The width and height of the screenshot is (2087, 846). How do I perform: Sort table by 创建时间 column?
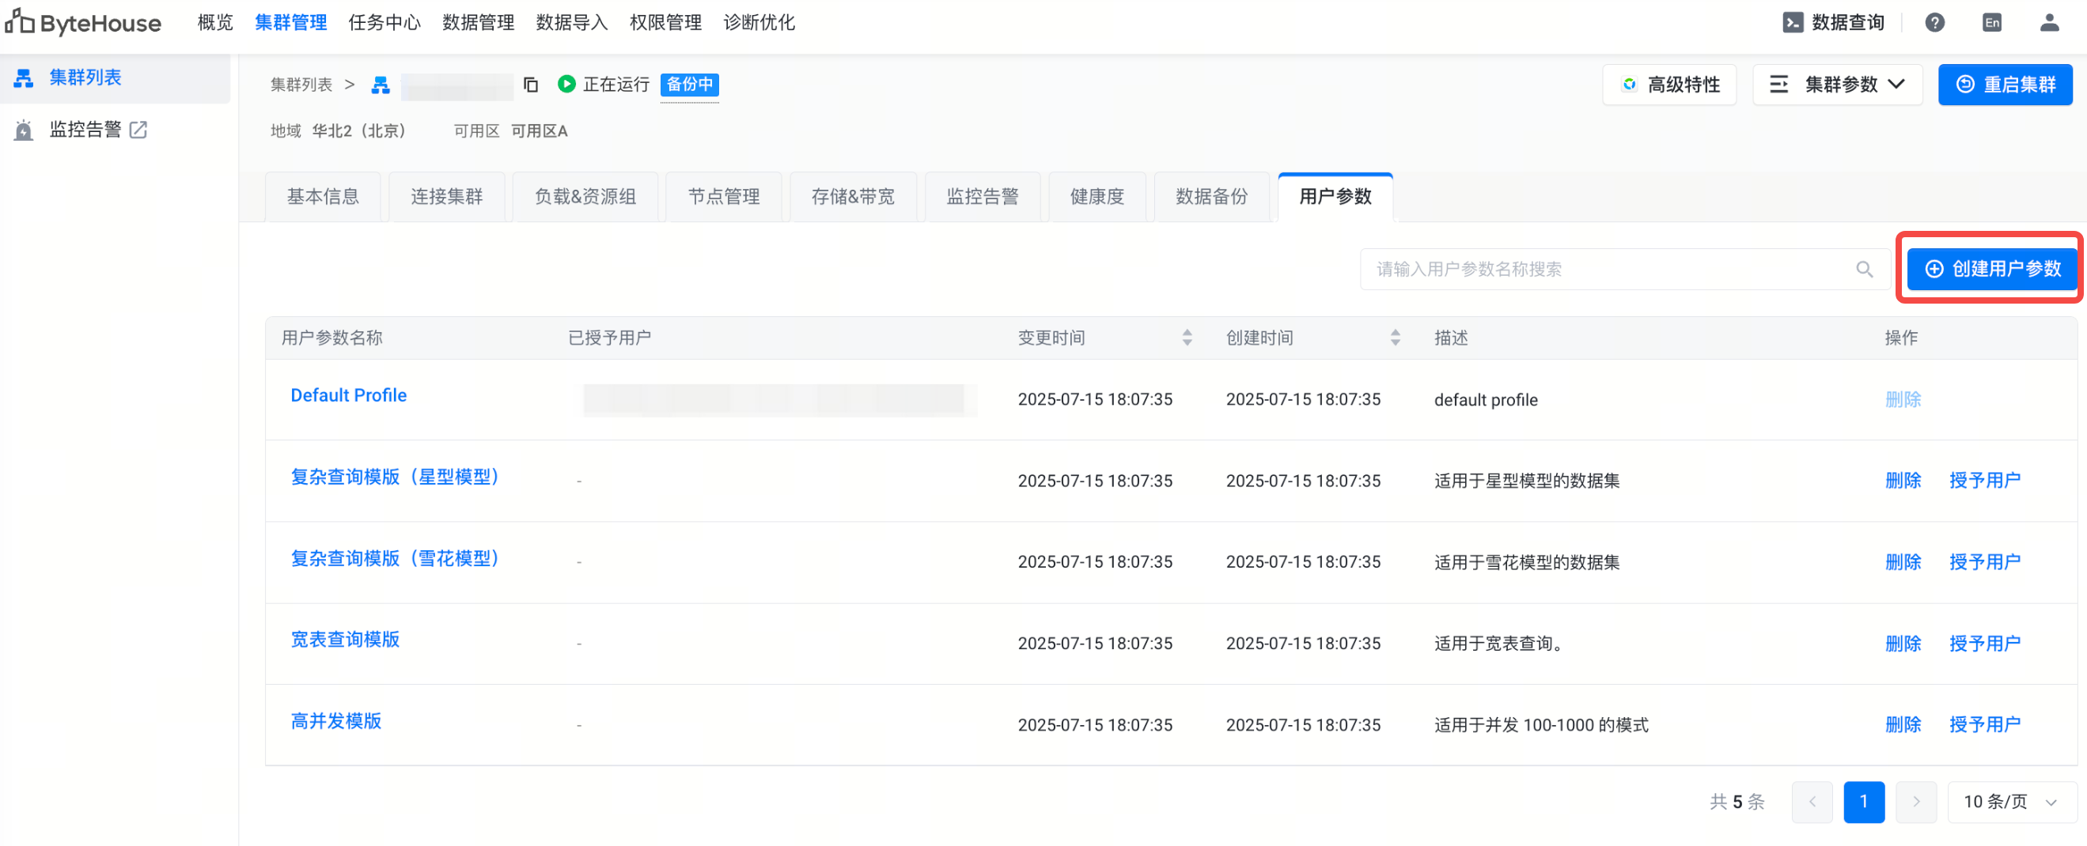pos(1395,338)
